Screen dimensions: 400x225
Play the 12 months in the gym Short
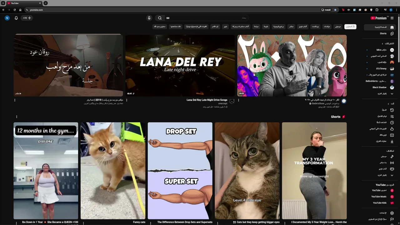coord(46,171)
